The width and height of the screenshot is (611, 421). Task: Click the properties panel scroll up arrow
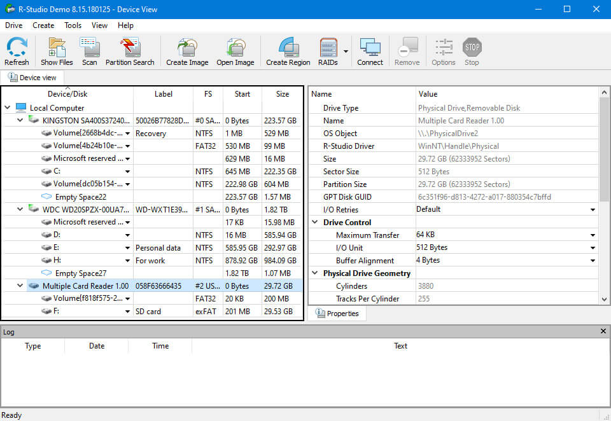pos(605,92)
